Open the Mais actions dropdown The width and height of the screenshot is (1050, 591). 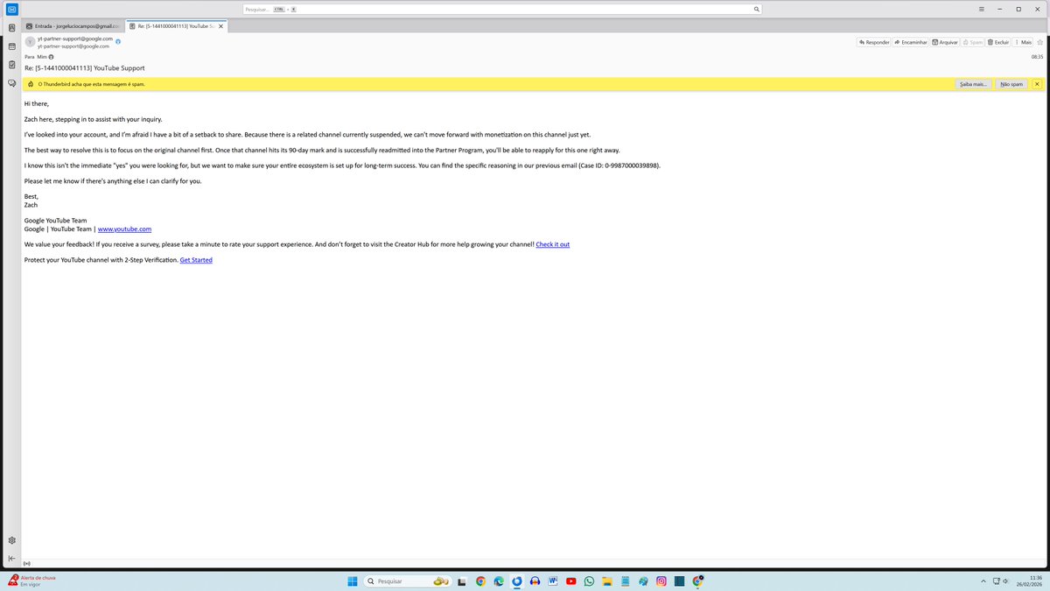coord(1022,41)
